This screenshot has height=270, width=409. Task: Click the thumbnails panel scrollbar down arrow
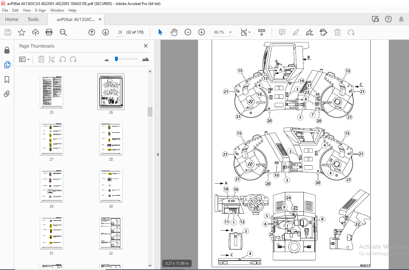(x=150, y=266)
